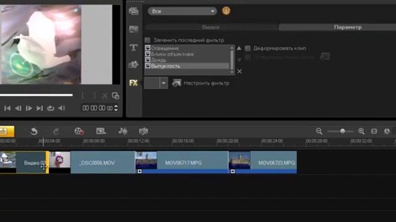Screen dimensions: 396x222
Task: Open the system volume speaker control
Action: tap(62, 109)
